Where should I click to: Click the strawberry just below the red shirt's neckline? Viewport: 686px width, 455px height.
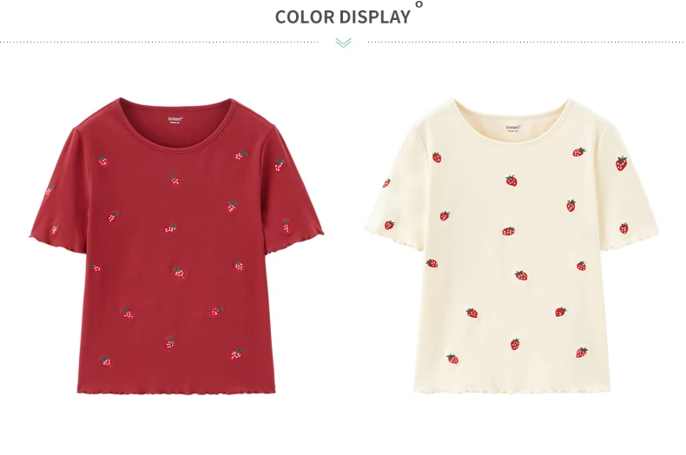(175, 181)
